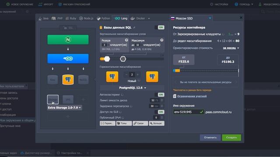Open the за месяц cost period dropdown
This screenshot has height=157, width=280.
pos(231,48)
